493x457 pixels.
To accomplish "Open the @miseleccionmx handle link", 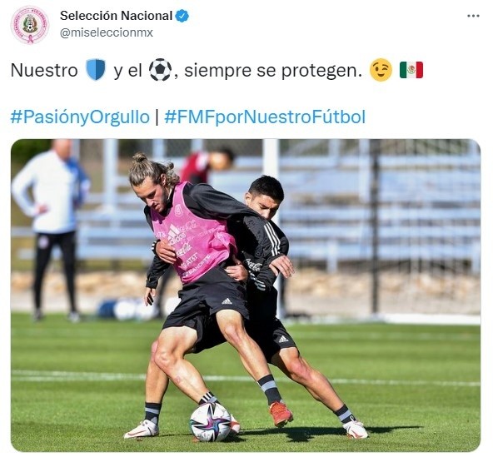I will (x=107, y=32).
